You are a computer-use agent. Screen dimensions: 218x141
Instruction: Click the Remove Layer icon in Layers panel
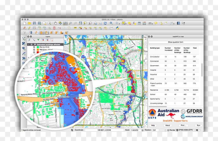click(51, 40)
